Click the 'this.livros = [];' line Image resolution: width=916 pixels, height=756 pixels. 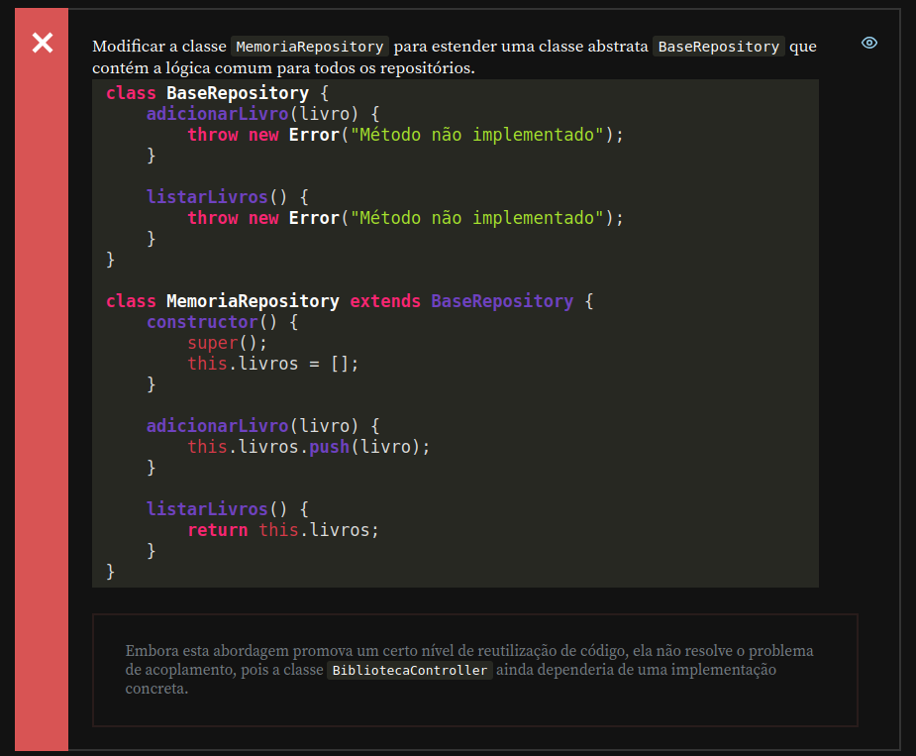coord(272,364)
